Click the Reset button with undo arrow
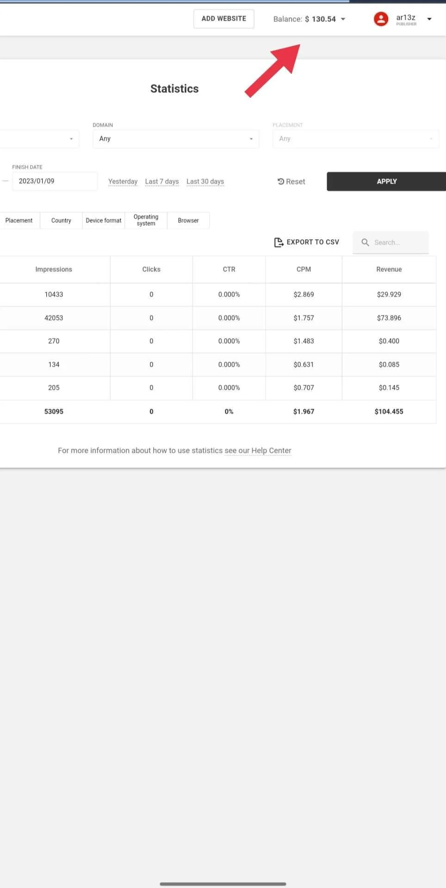The height and width of the screenshot is (888, 446). click(x=291, y=182)
